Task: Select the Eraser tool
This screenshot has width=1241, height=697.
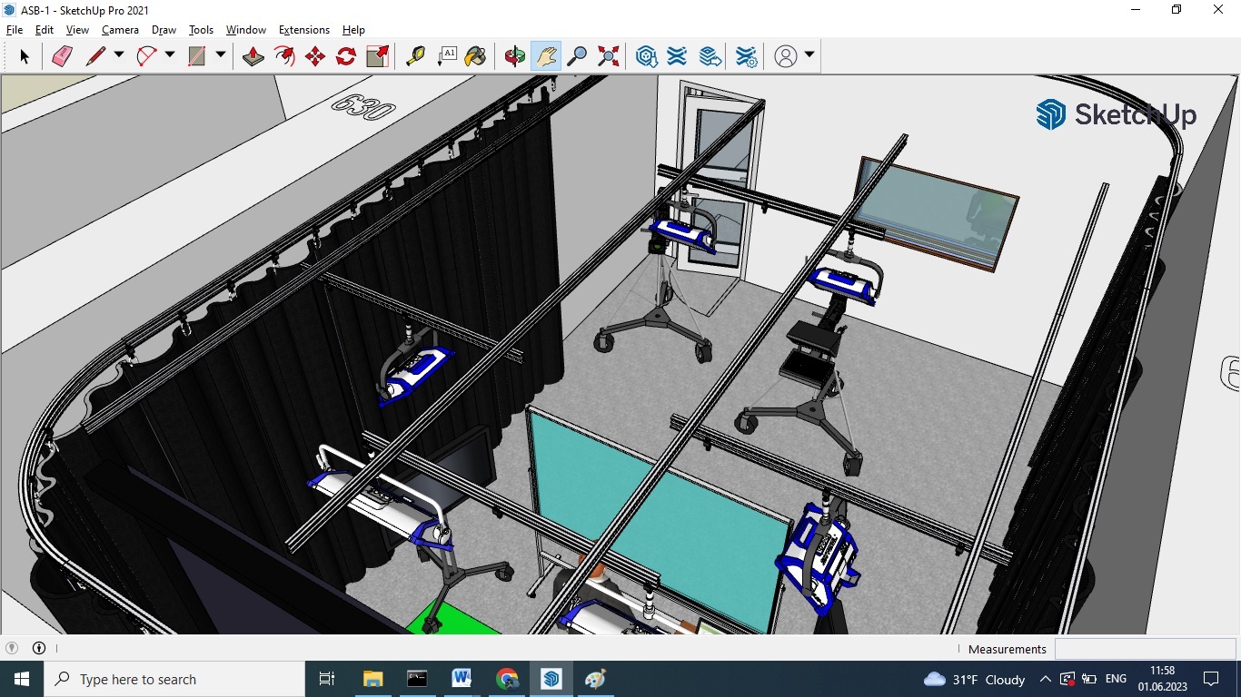Action: pos(62,56)
